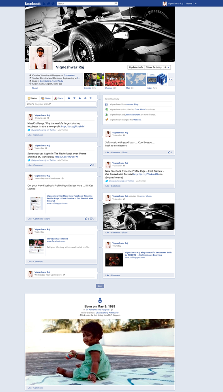Open the baby photo in Born section
Image resolution: width=223 pixels, height=392 pixels.
100,352
